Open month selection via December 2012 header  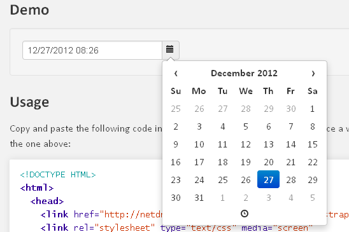click(244, 73)
